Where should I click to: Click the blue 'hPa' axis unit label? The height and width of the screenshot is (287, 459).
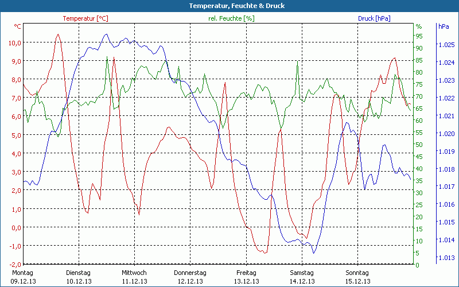click(x=444, y=26)
